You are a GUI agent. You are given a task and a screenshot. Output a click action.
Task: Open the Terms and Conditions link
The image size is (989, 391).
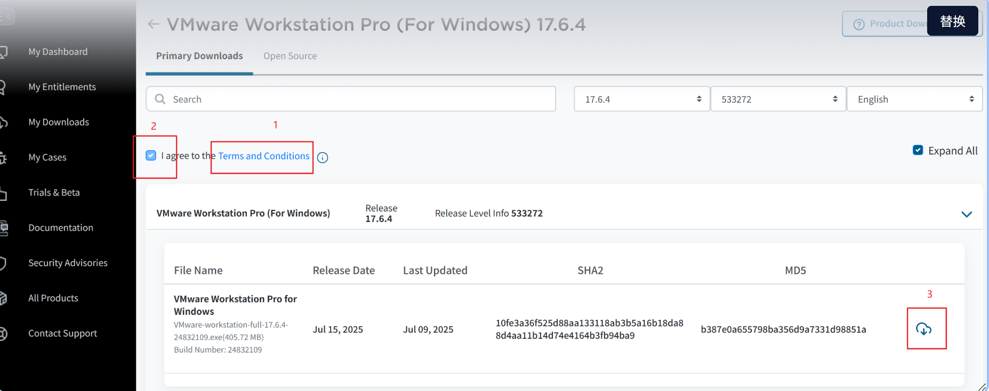[264, 156]
